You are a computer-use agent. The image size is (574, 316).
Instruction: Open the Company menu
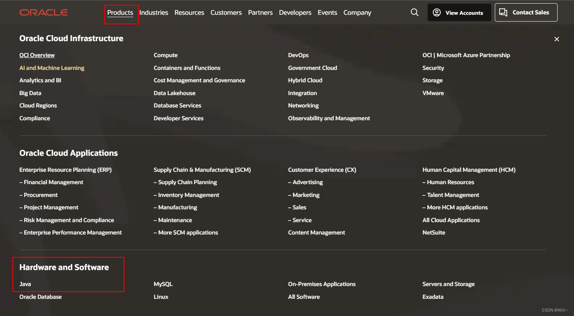click(357, 13)
